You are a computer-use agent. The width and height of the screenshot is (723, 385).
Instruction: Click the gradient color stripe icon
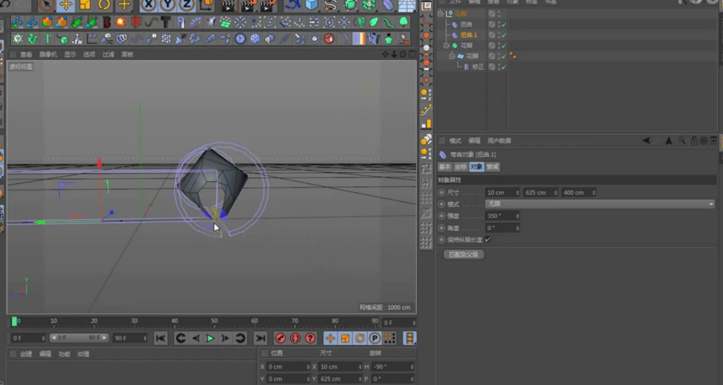(x=359, y=39)
